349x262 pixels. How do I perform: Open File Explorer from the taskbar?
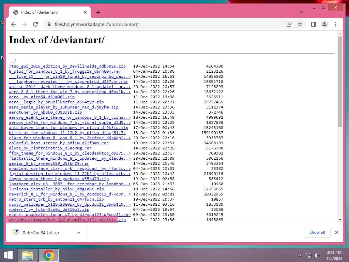(x=27, y=255)
